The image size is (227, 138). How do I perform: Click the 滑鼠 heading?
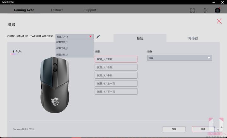11,25
